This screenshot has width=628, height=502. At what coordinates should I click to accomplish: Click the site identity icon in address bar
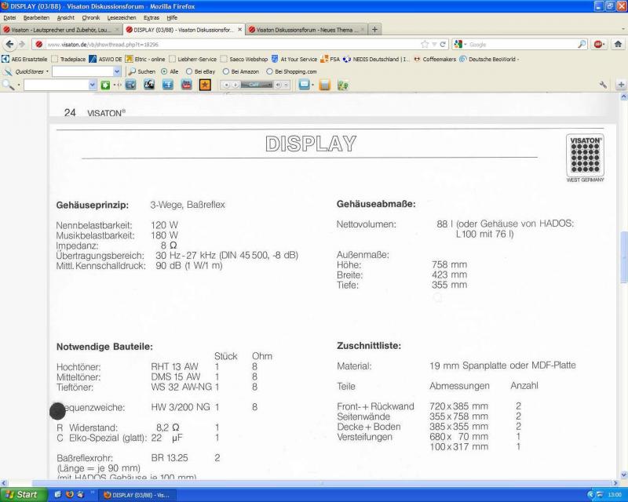click(38, 45)
